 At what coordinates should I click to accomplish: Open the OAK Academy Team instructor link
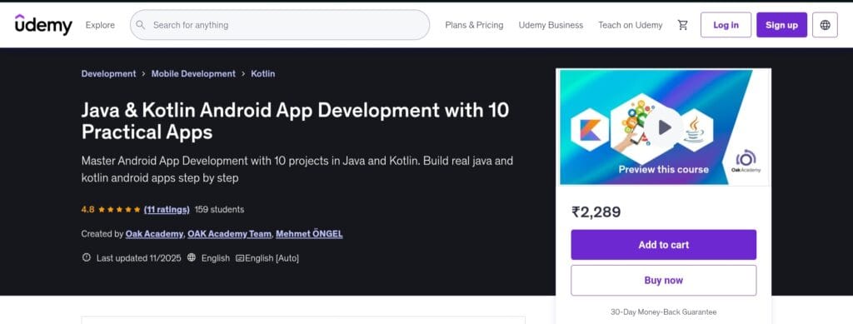229,234
